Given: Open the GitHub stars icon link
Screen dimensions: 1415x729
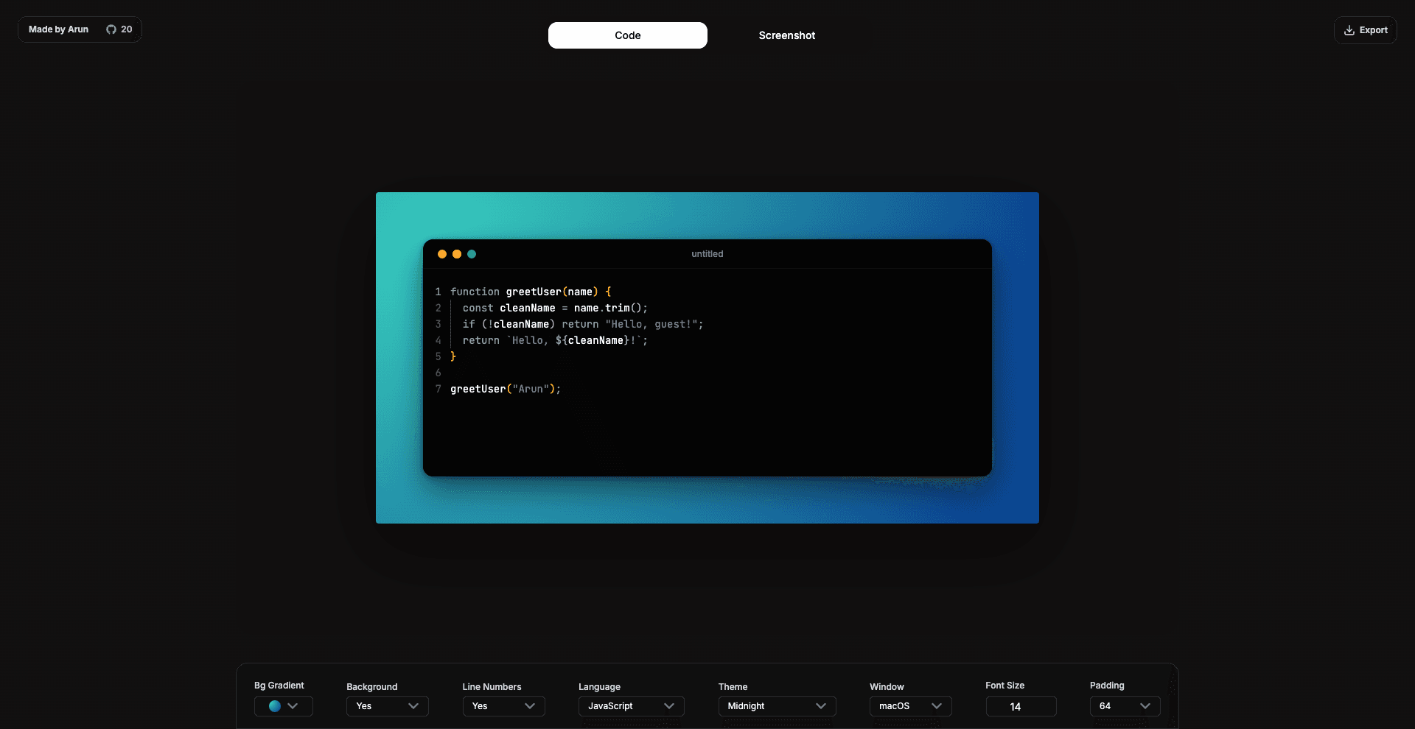Looking at the screenshot, I should point(111,29).
